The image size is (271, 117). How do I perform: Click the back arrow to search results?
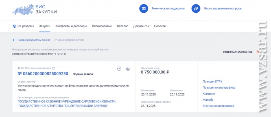pyautogui.click(x=14, y=40)
